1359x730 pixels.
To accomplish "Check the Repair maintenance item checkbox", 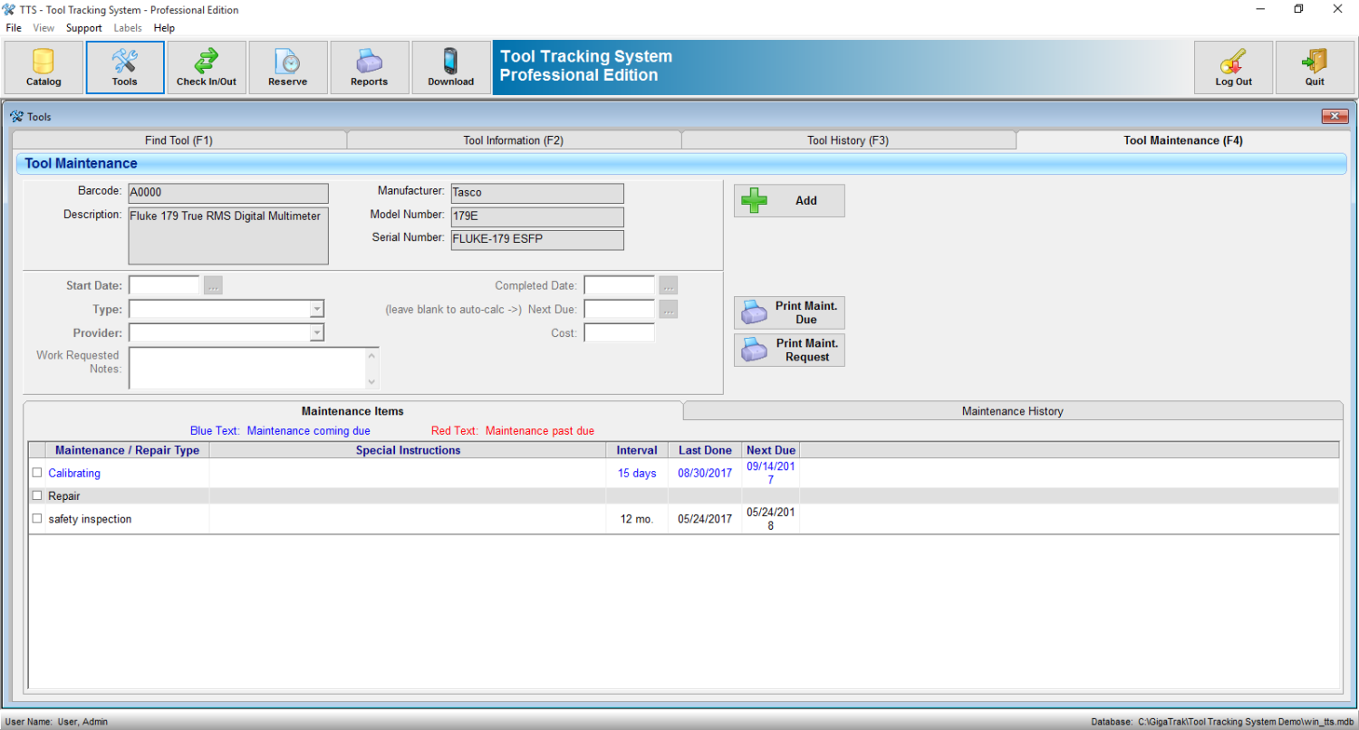I will (x=36, y=495).
